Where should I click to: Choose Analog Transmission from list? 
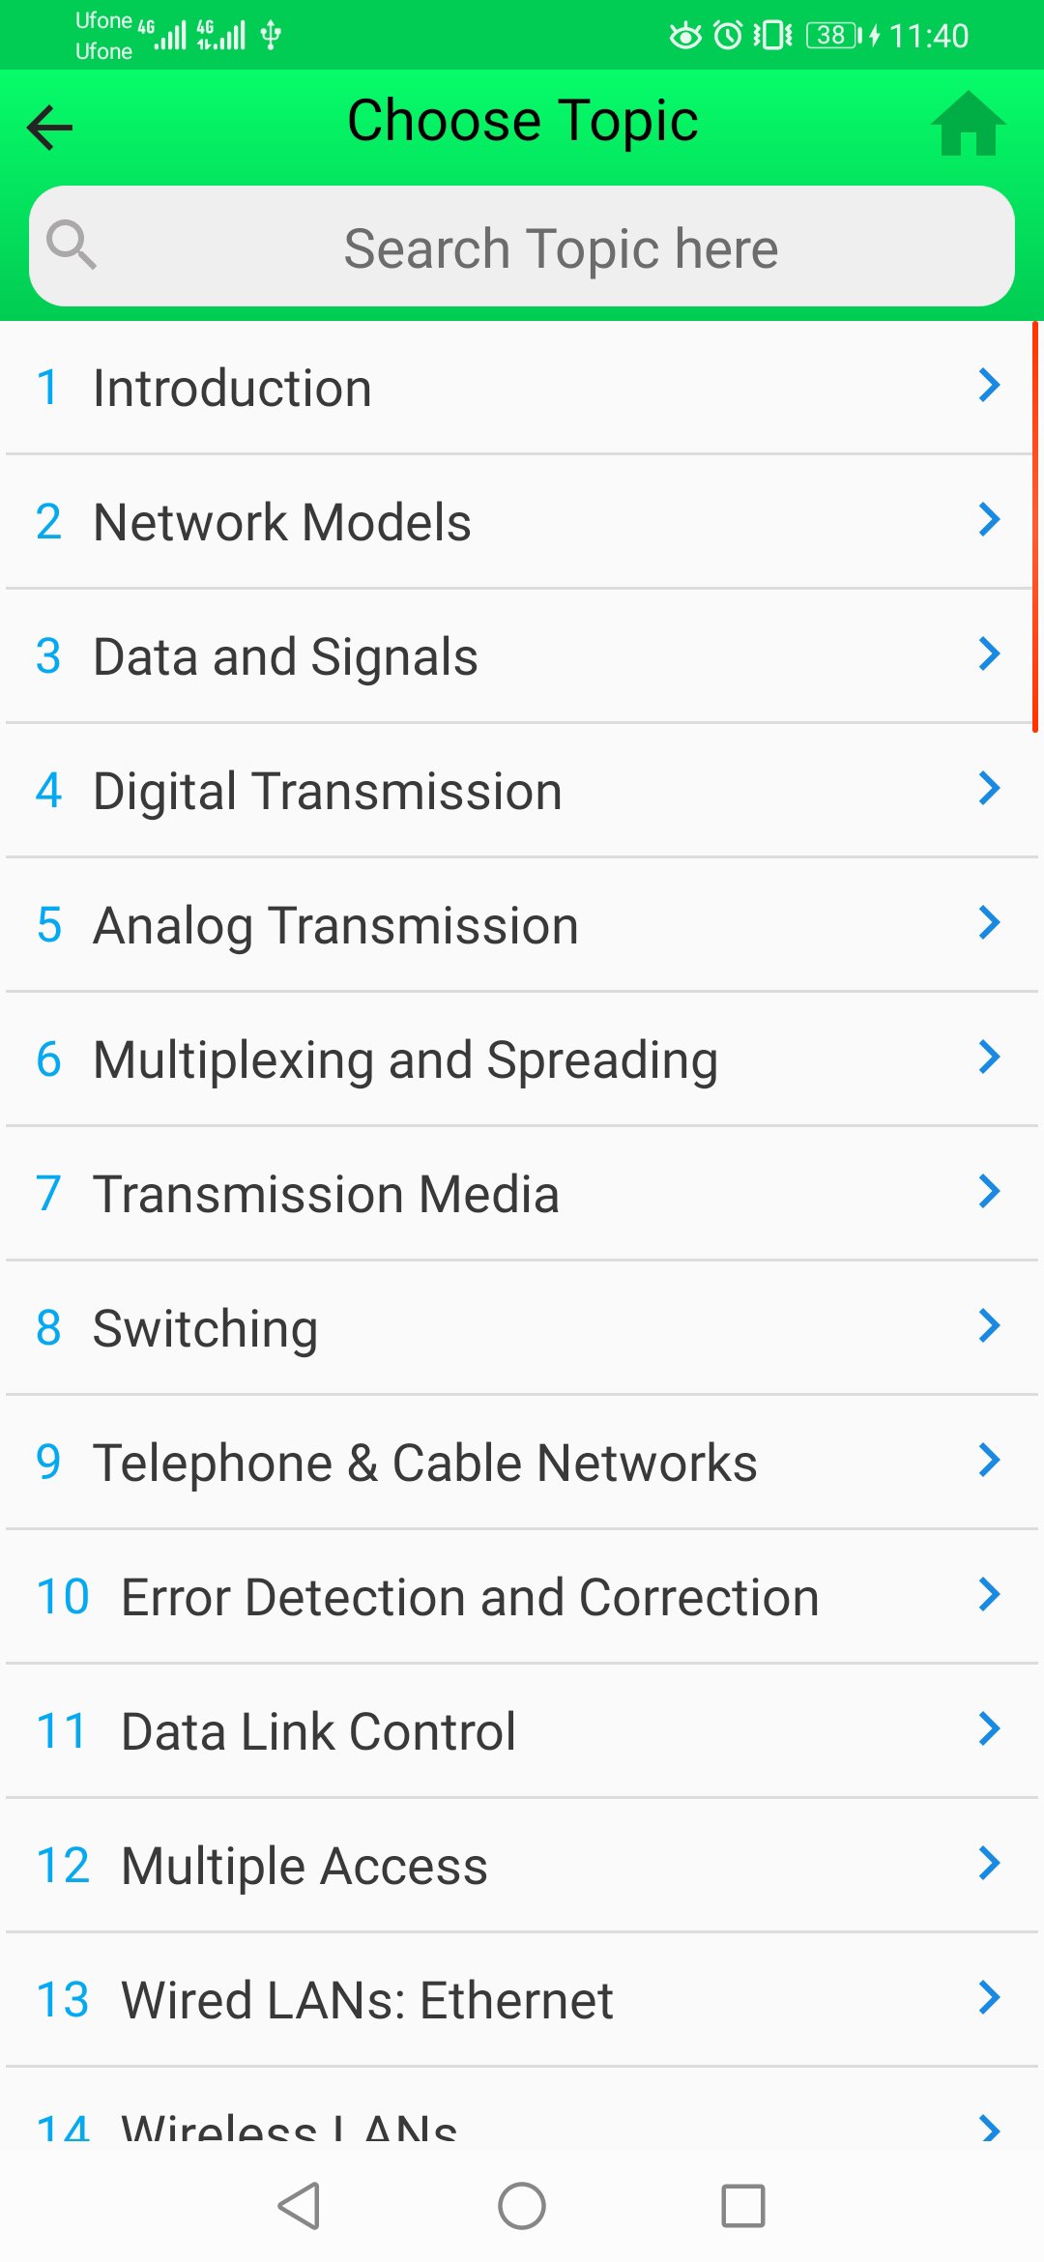(x=522, y=925)
